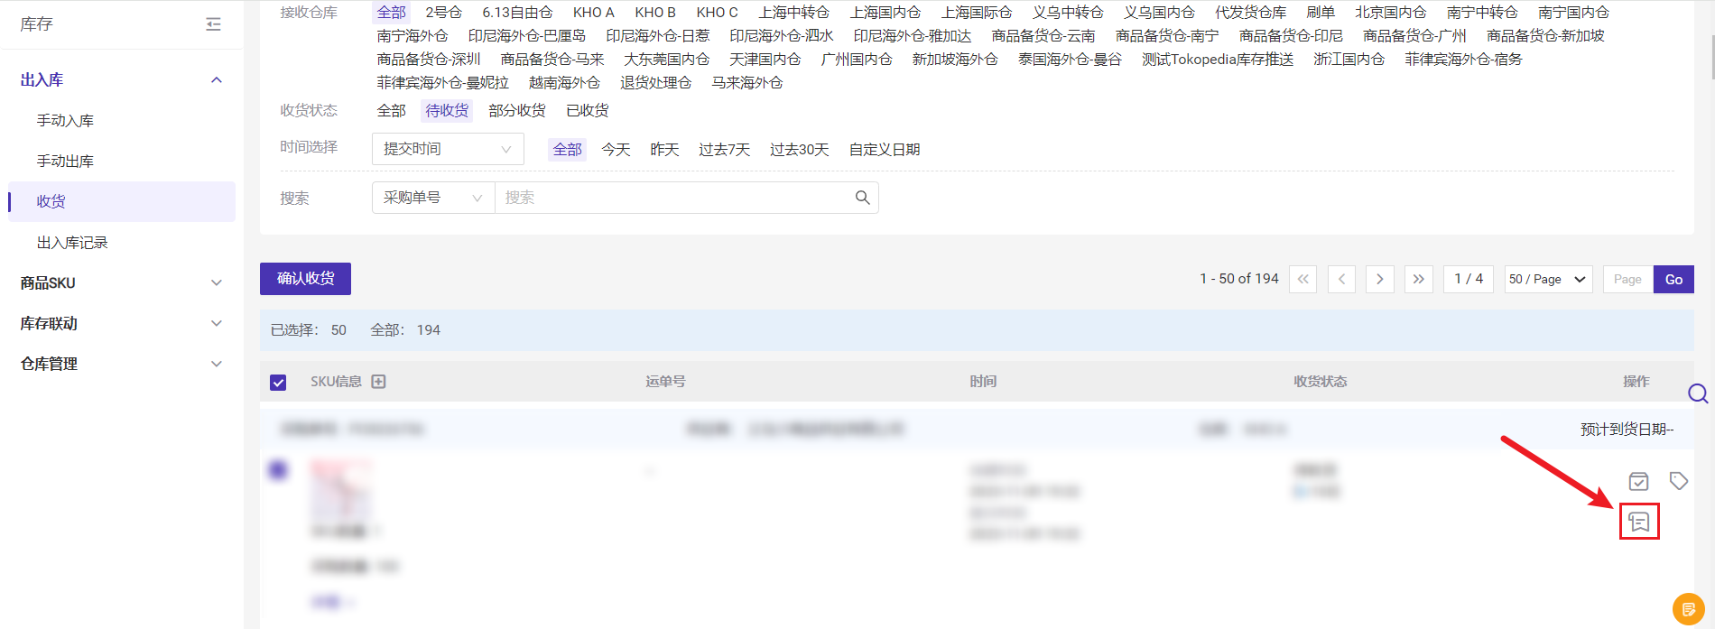
Task: Select warehouse 南宁海外仓
Action: [x=413, y=35]
